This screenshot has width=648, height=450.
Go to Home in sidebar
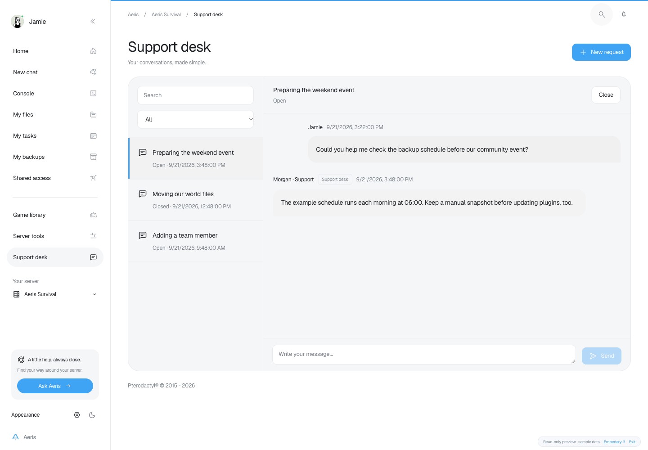pyautogui.click(x=55, y=51)
